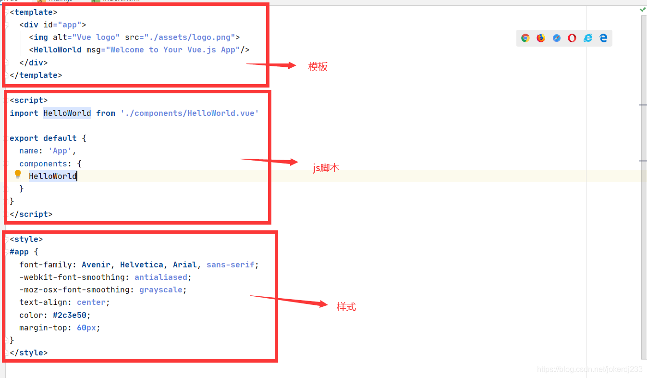Click the #2c3e50 color value
The width and height of the screenshot is (647, 378).
[70, 315]
